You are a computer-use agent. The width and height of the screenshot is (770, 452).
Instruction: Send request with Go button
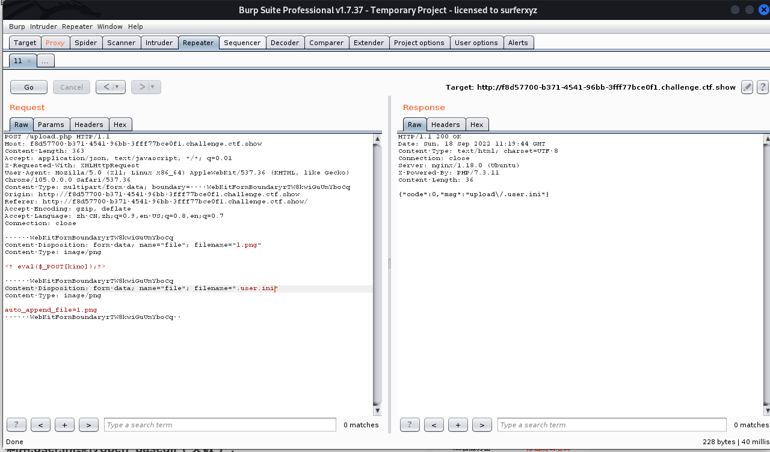pos(29,87)
